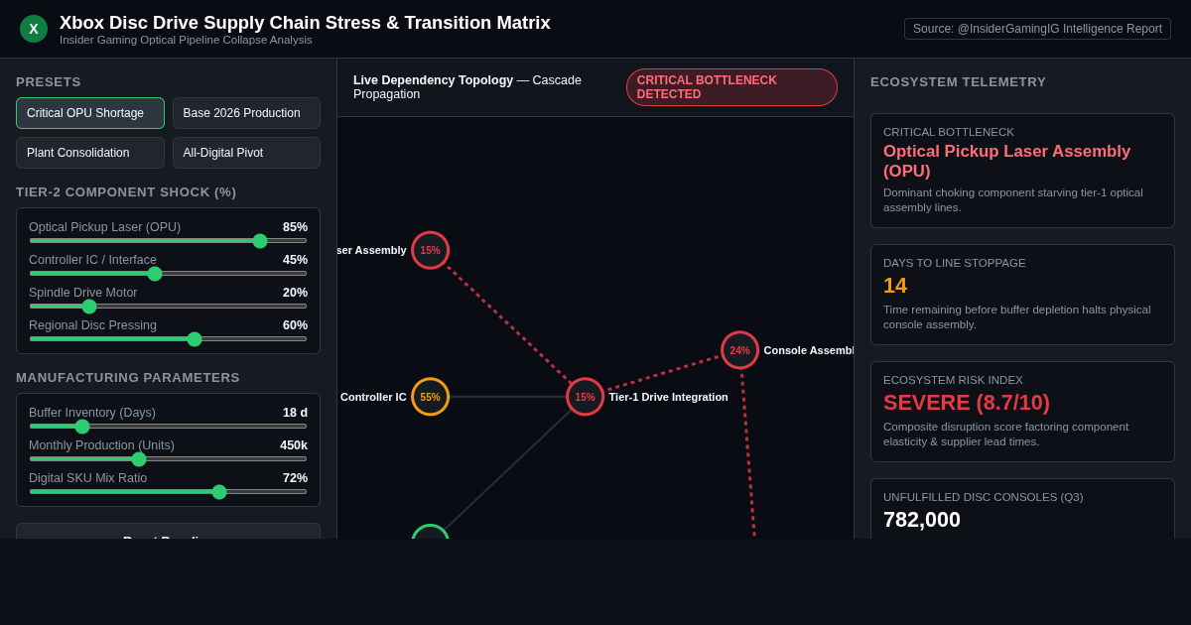Select the Critical OPU Shortage preset
The image size is (1191, 625).
pyautogui.click(x=90, y=113)
